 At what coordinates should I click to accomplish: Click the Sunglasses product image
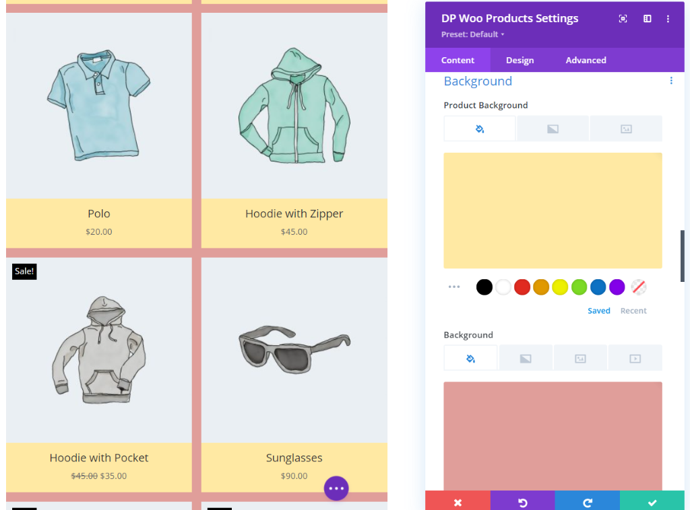pos(294,347)
